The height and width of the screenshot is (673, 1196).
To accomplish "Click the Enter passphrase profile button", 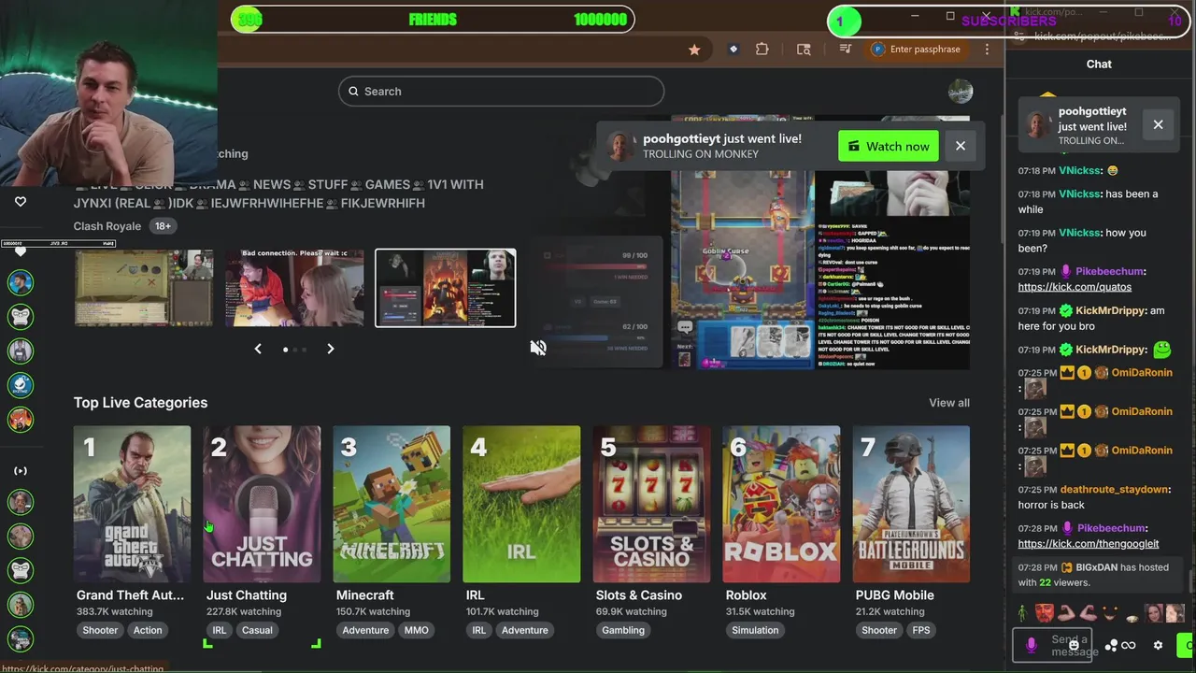I will tap(917, 50).
